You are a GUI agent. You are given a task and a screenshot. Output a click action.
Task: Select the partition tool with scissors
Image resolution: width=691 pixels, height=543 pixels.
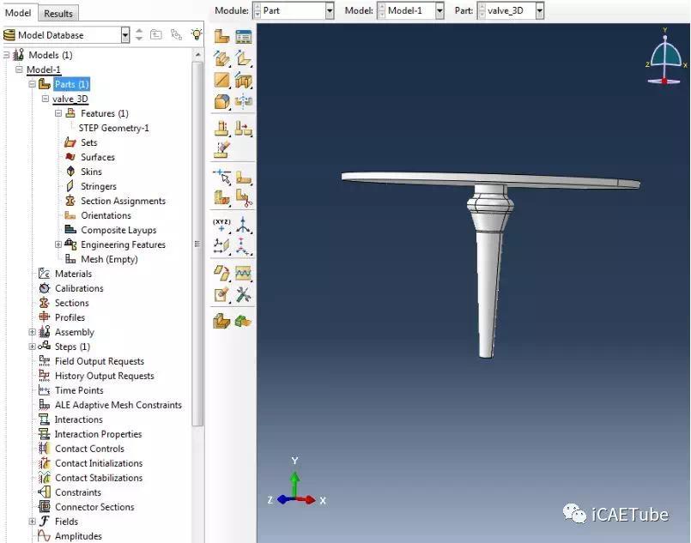243,198
